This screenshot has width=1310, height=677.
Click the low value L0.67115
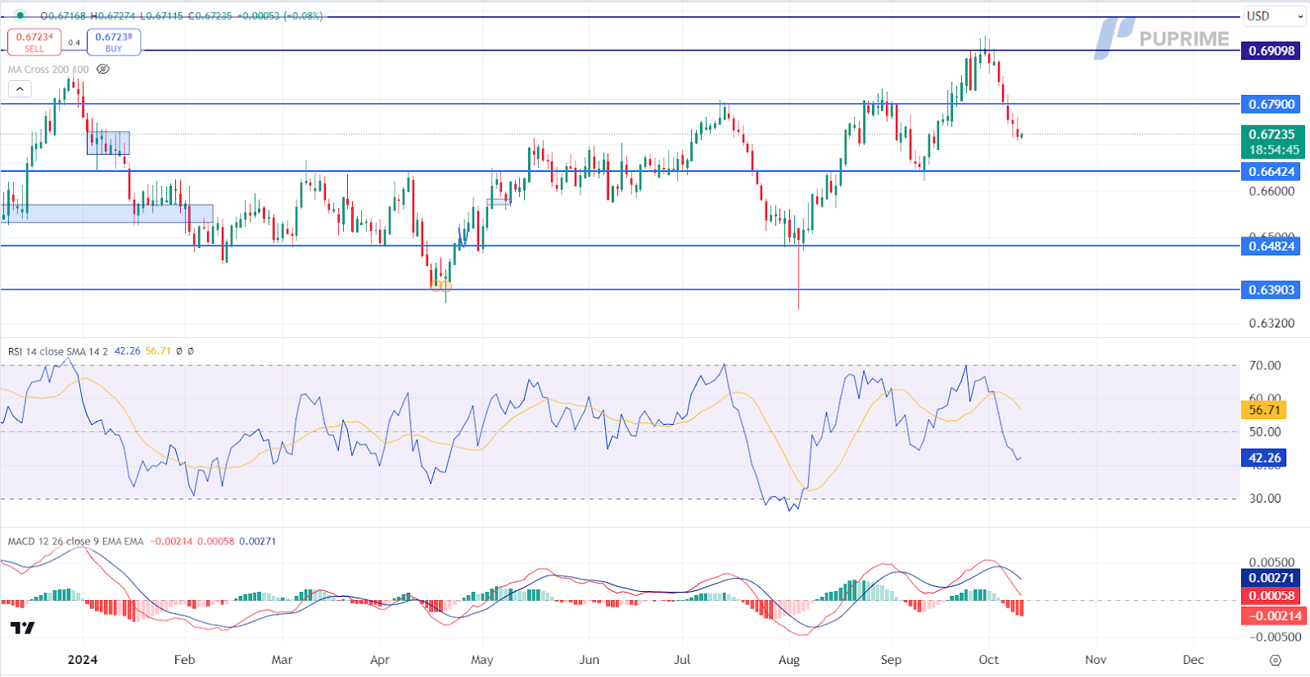click(161, 16)
